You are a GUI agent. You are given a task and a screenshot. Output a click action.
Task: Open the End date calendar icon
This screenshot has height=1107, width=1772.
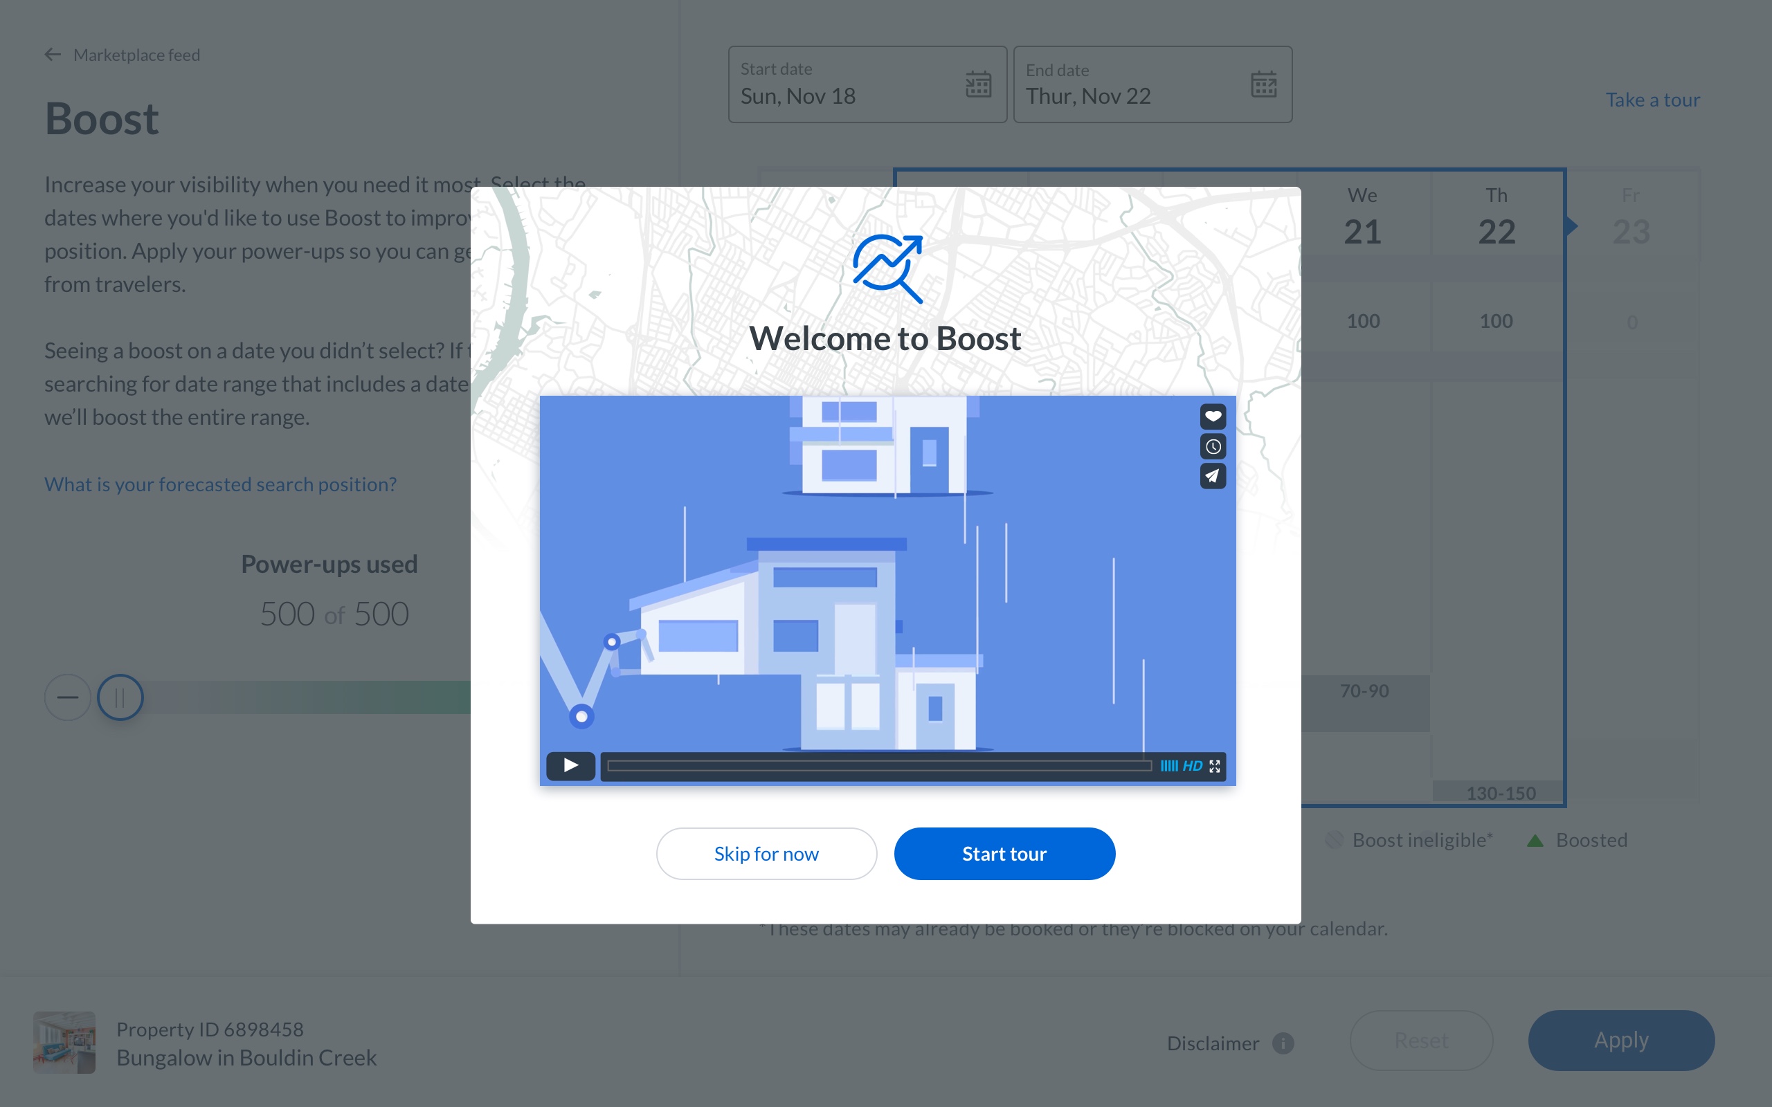(x=1263, y=84)
